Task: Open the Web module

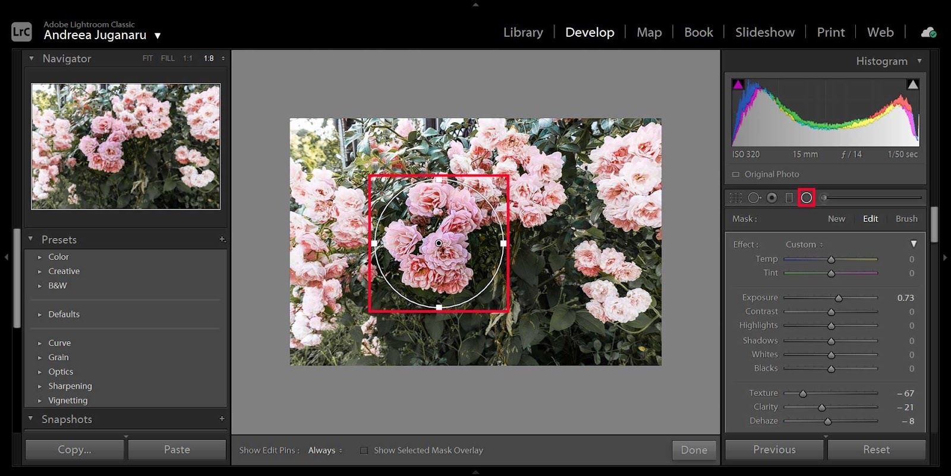Action: pos(880,32)
